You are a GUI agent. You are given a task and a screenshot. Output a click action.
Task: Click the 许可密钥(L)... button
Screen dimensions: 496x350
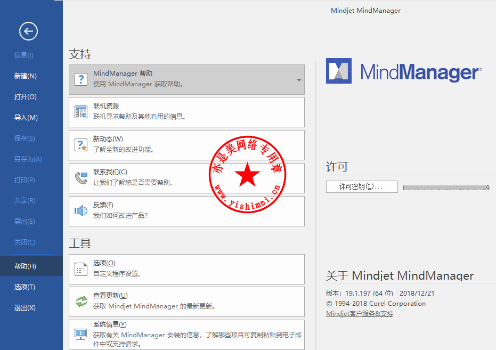point(362,186)
